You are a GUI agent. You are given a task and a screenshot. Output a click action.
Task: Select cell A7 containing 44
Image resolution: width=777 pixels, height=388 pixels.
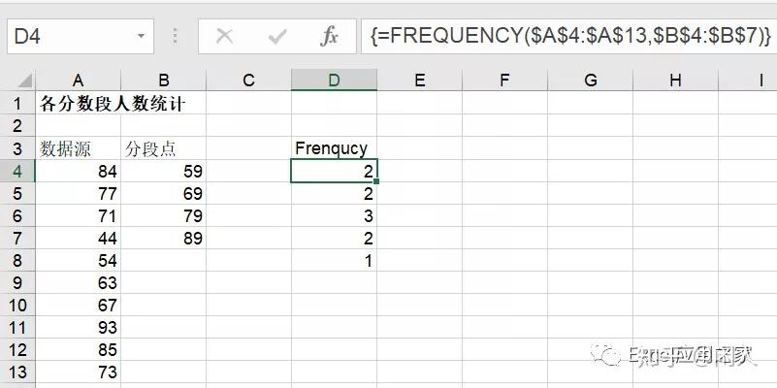coord(78,238)
